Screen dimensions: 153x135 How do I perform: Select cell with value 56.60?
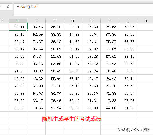18,108
